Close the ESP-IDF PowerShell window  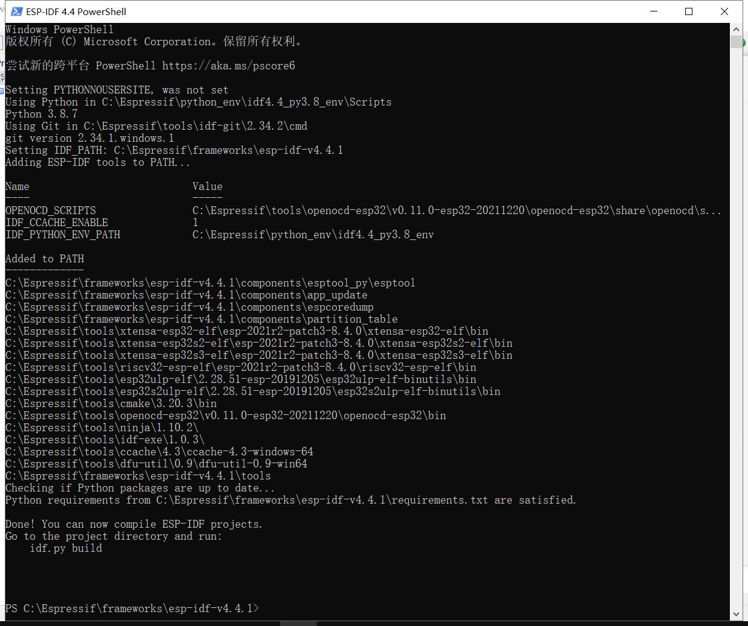coord(724,11)
